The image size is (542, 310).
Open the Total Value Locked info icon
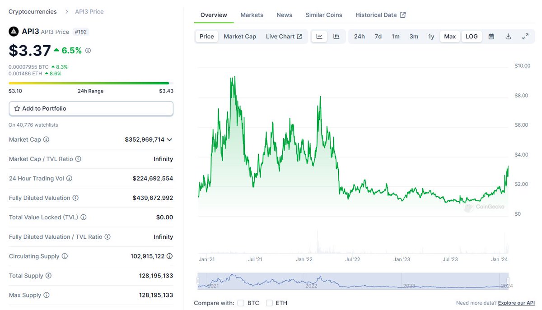[x=83, y=217]
